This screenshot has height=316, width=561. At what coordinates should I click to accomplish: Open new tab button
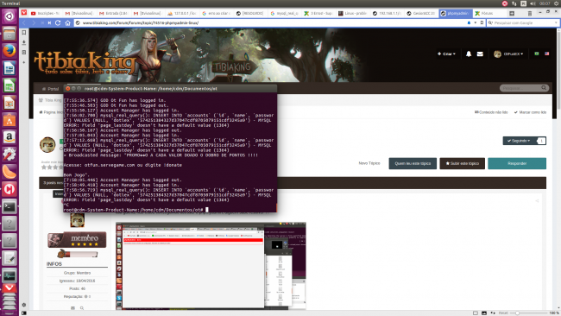point(512,13)
